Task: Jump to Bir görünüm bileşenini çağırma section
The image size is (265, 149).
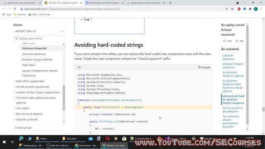Action: click(x=233, y=74)
